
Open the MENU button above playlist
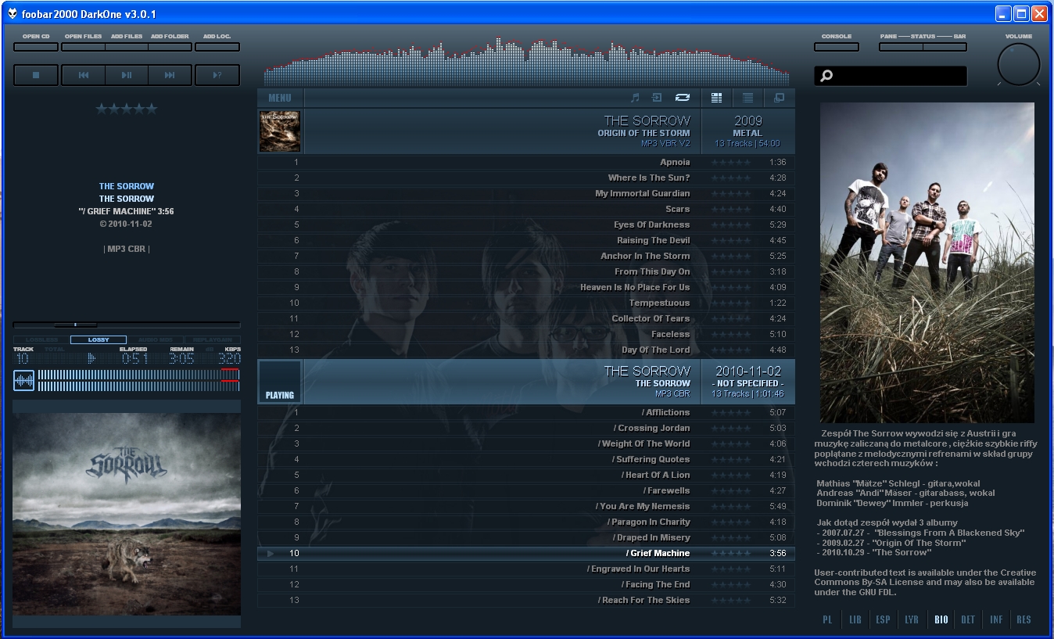click(280, 98)
